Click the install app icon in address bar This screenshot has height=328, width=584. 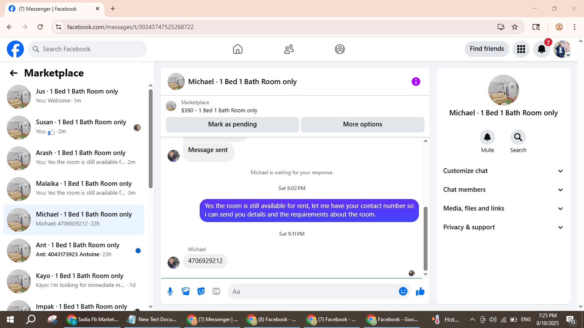pyautogui.click(x=501, y=27)
